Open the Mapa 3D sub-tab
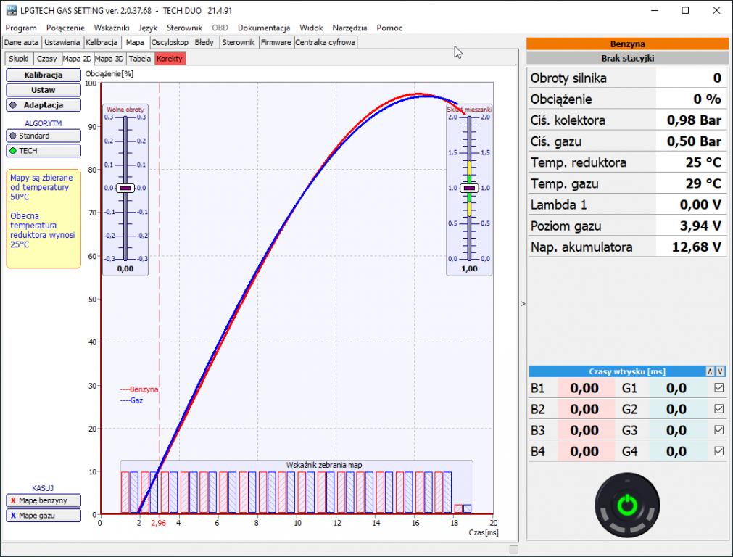The height and width of the screenshot is (557, 733). [109, 59]
